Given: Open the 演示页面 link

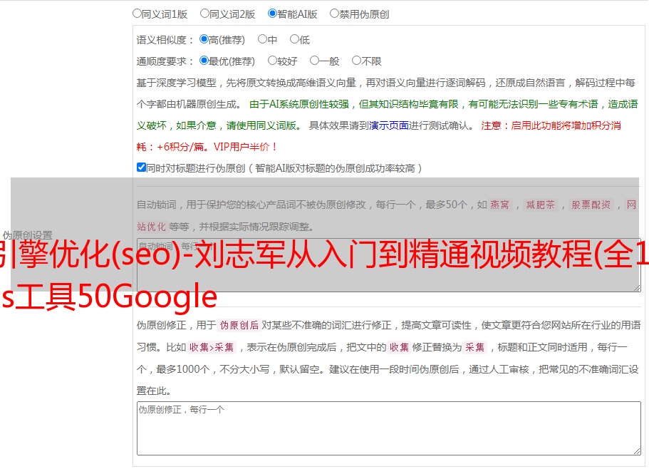Looking at the screenshot, I should click(389, 125).
